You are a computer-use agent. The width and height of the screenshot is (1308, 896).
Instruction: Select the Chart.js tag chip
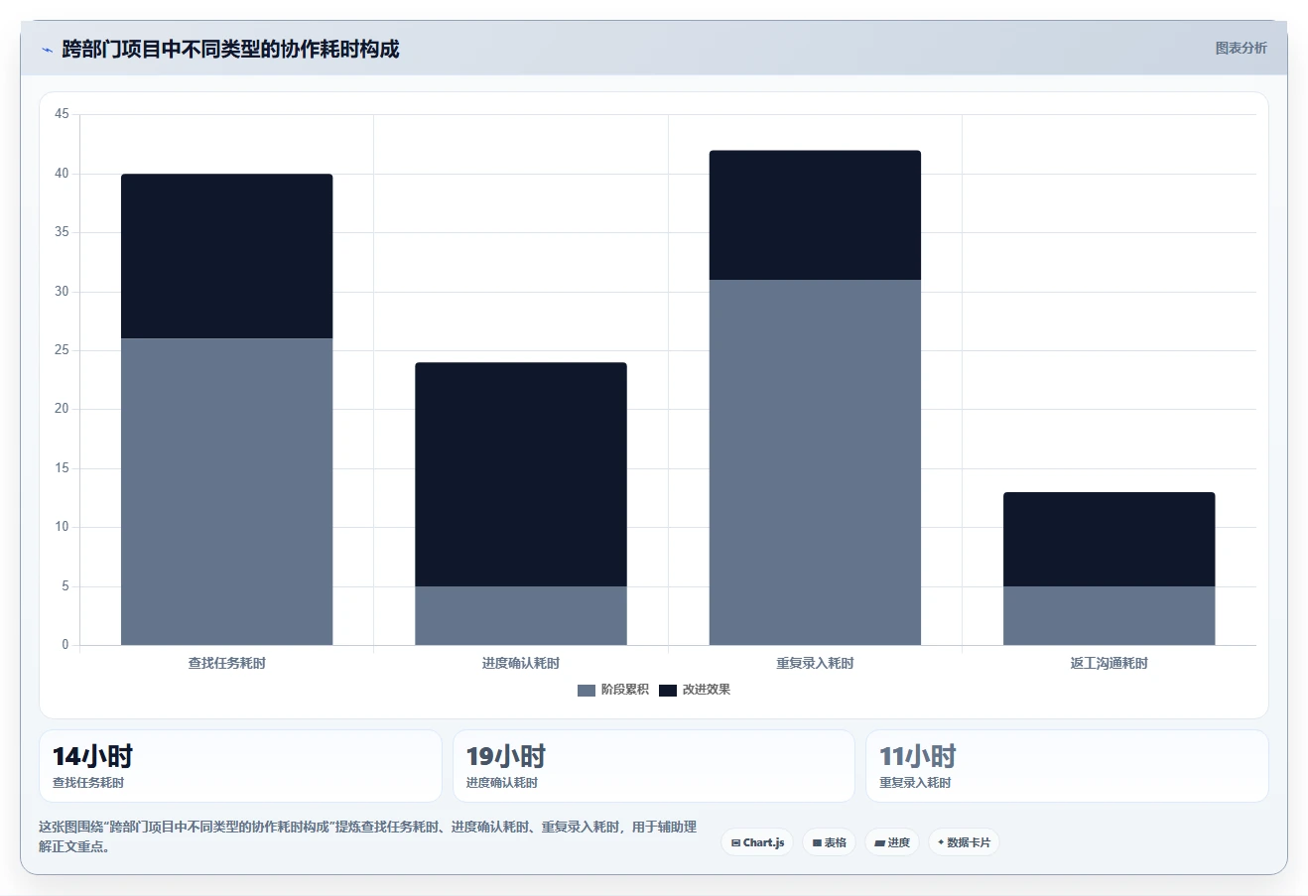(x=757, y=842)
